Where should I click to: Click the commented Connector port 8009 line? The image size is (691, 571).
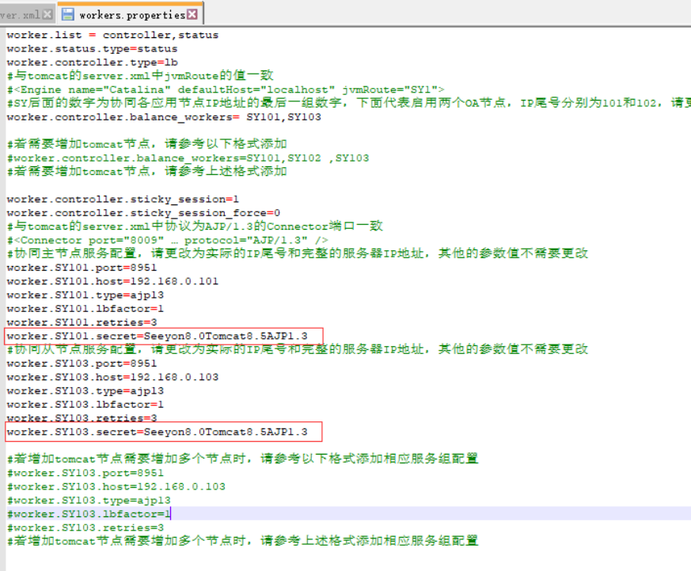[x=166, y=240]
